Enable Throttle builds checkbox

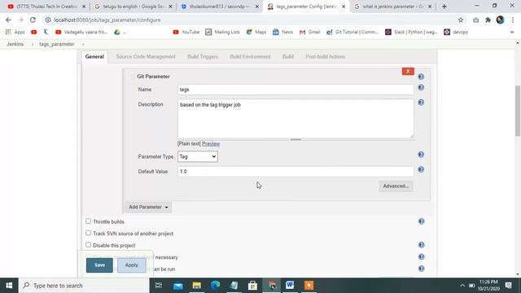(x=88, y=221)
